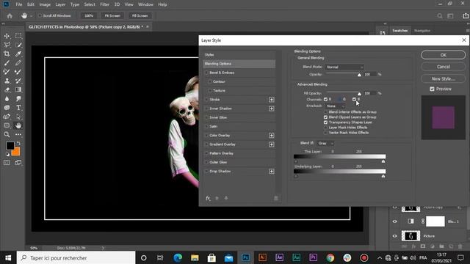Click the delete effect trash icon in dialog
The height and width of the screenshot is (264, 470).
point(276,198)
